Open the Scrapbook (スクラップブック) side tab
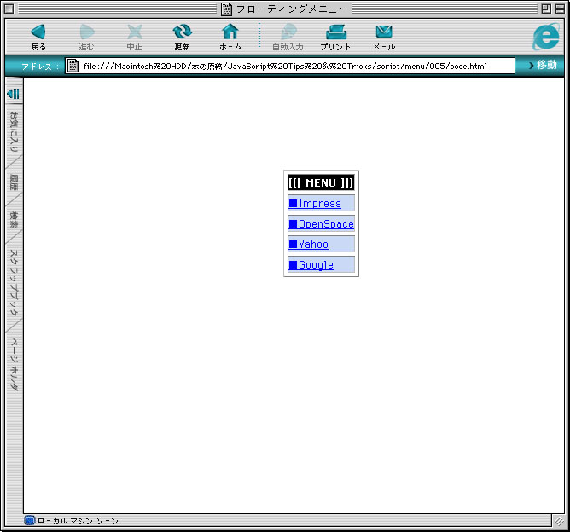Screen dimensions: 570x532 pyautogui.click(x=14, y=282)
